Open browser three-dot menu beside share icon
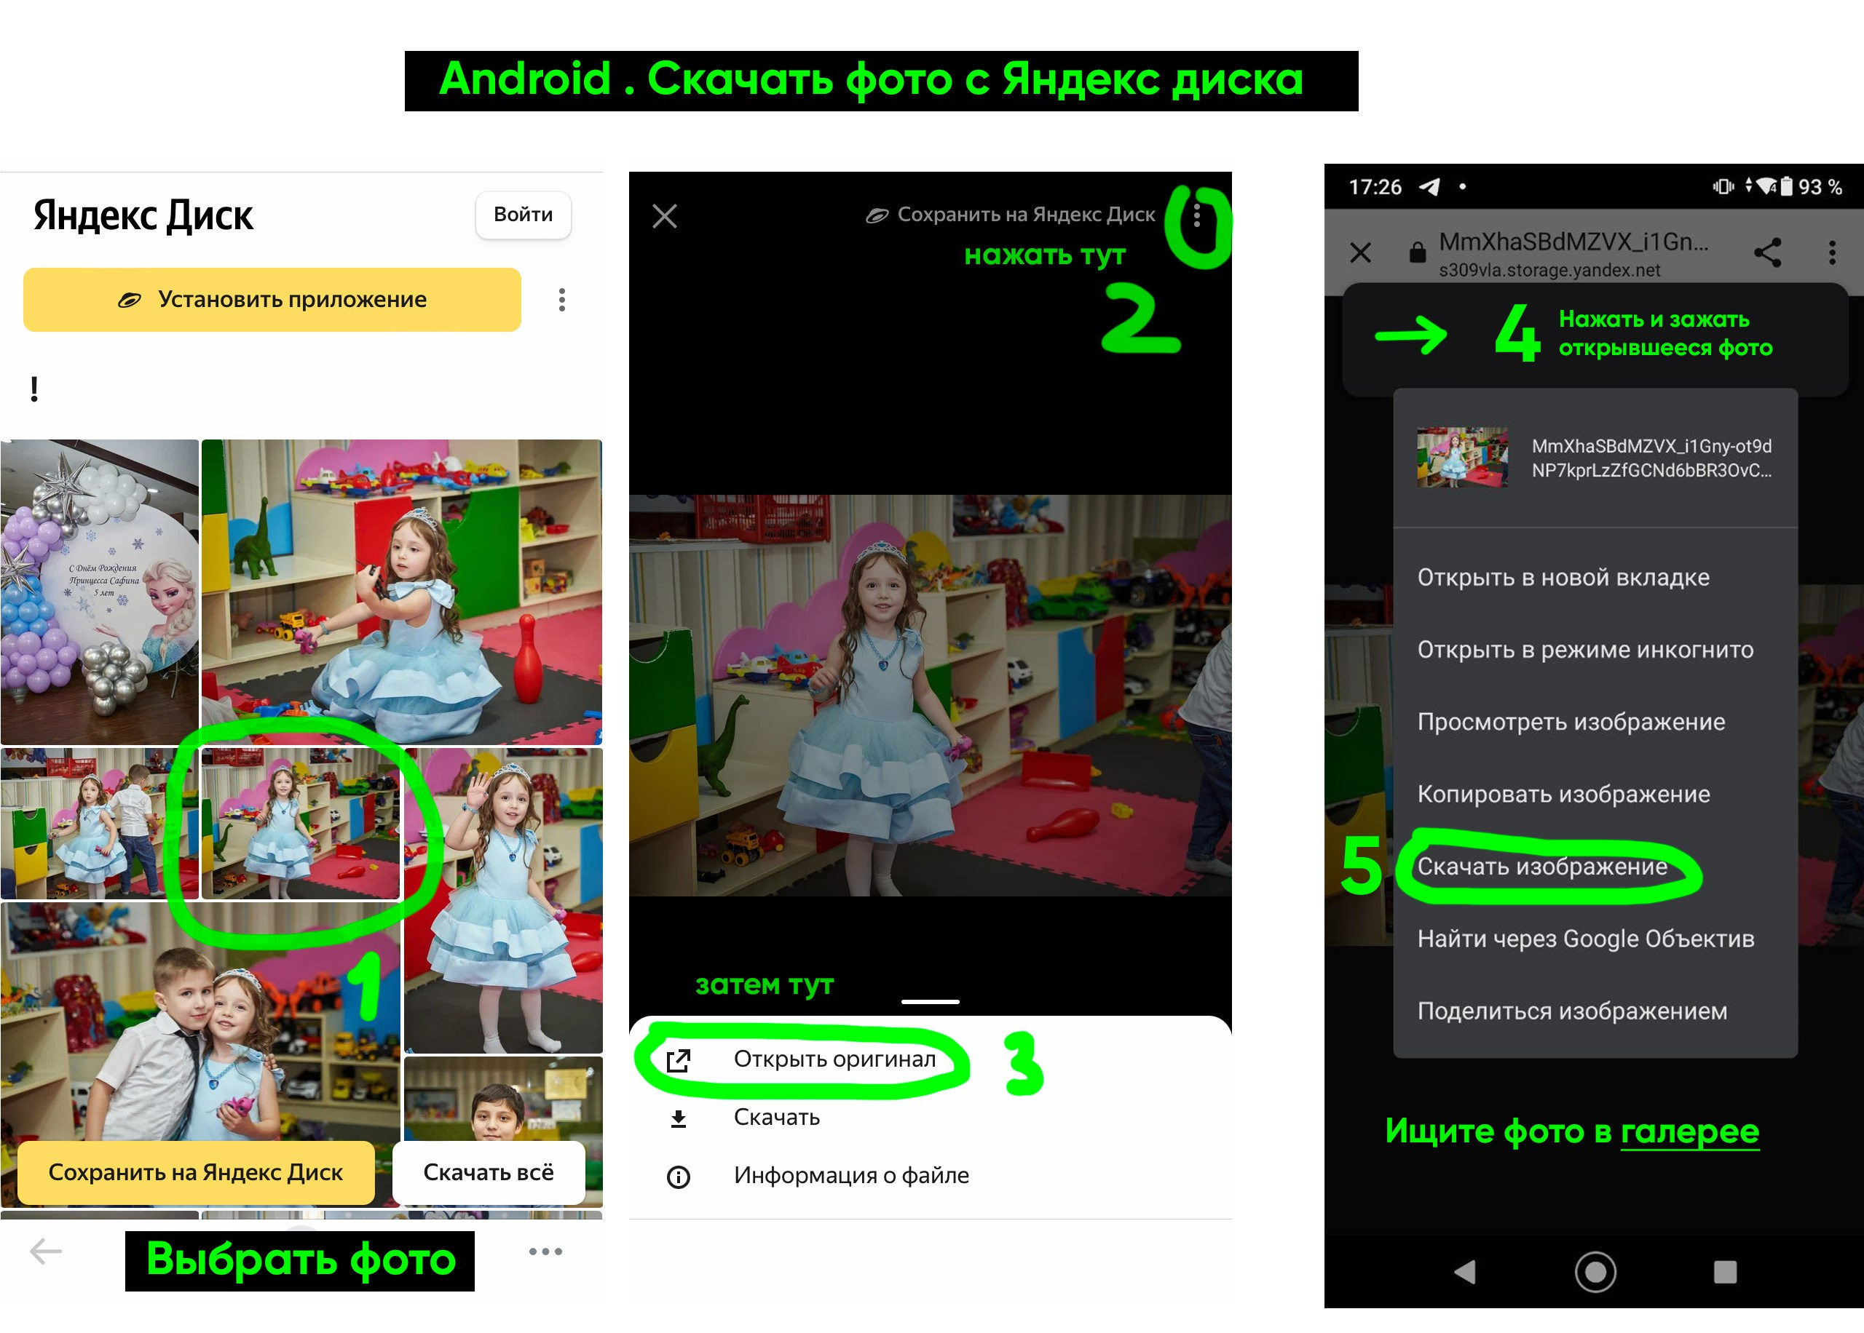Image resolution: width=1864 pixels, height=1333 pixels. [x=1832, y=252]
